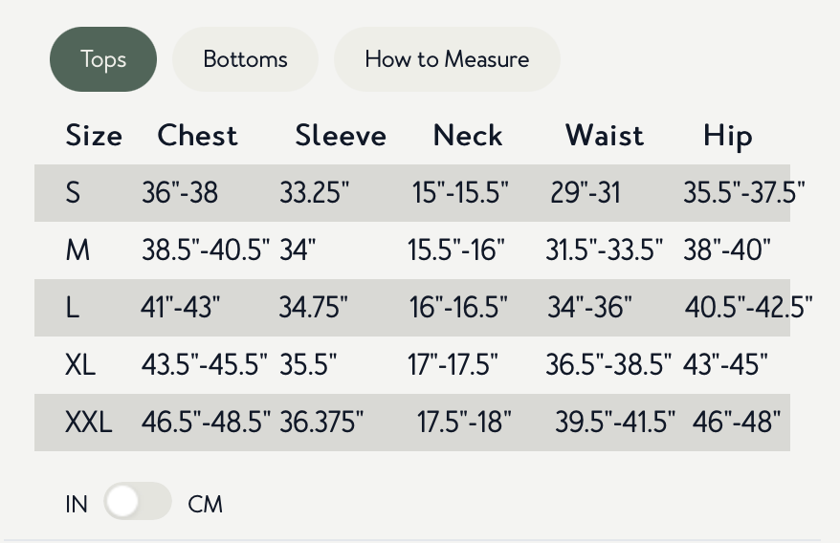Click the Sleeve column header

341,136
